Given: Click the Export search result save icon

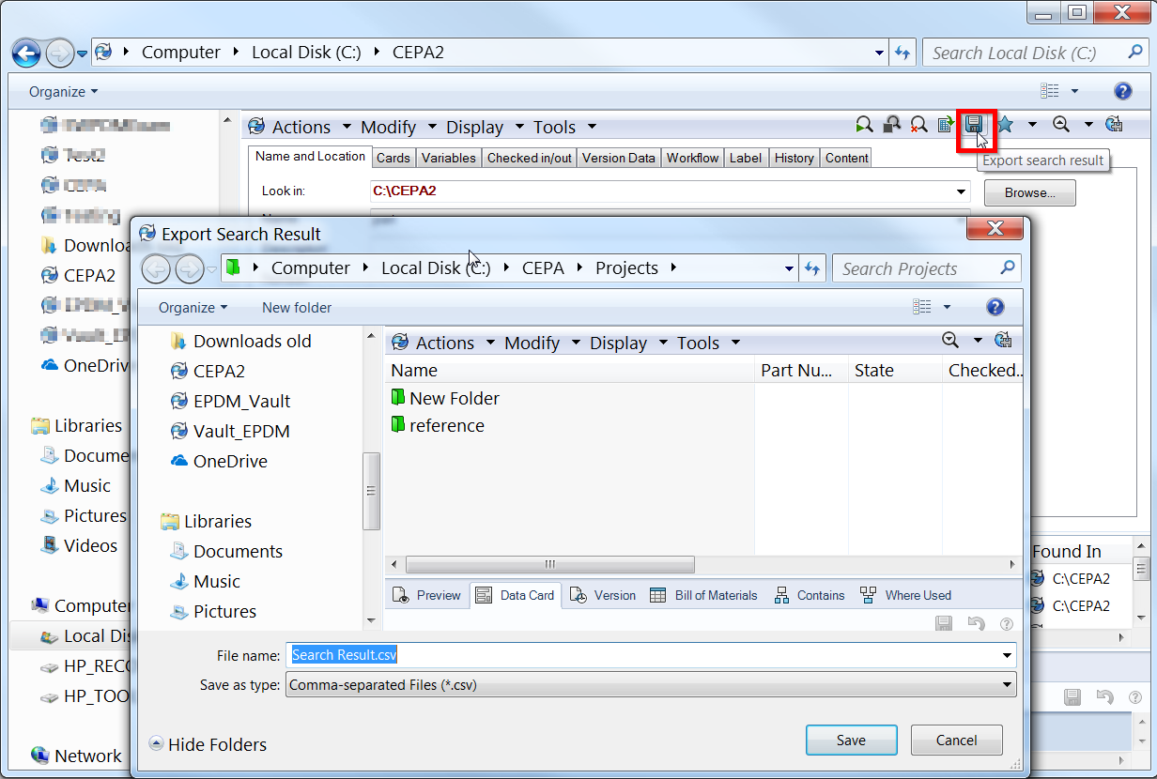Looking at the screenshot, I should tap(974, 125).
